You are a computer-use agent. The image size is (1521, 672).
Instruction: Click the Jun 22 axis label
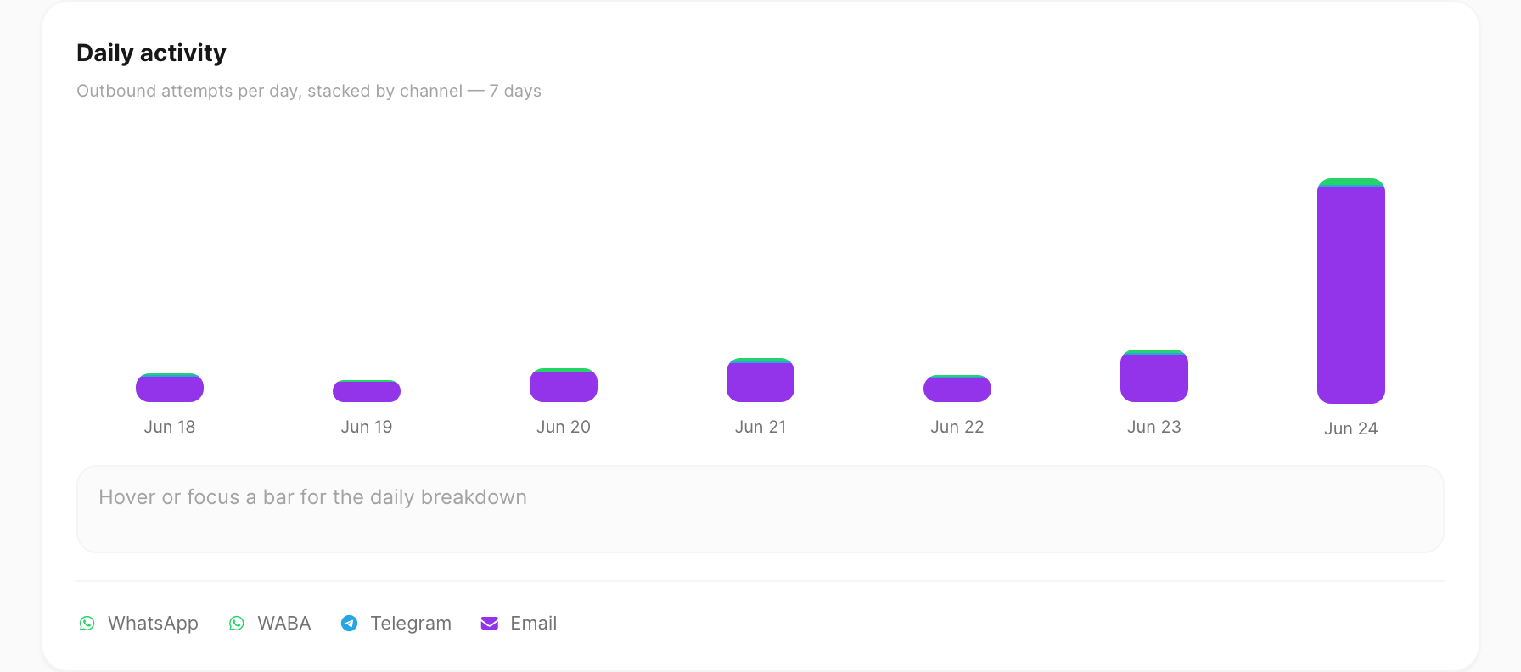click(x=957, y=427)
